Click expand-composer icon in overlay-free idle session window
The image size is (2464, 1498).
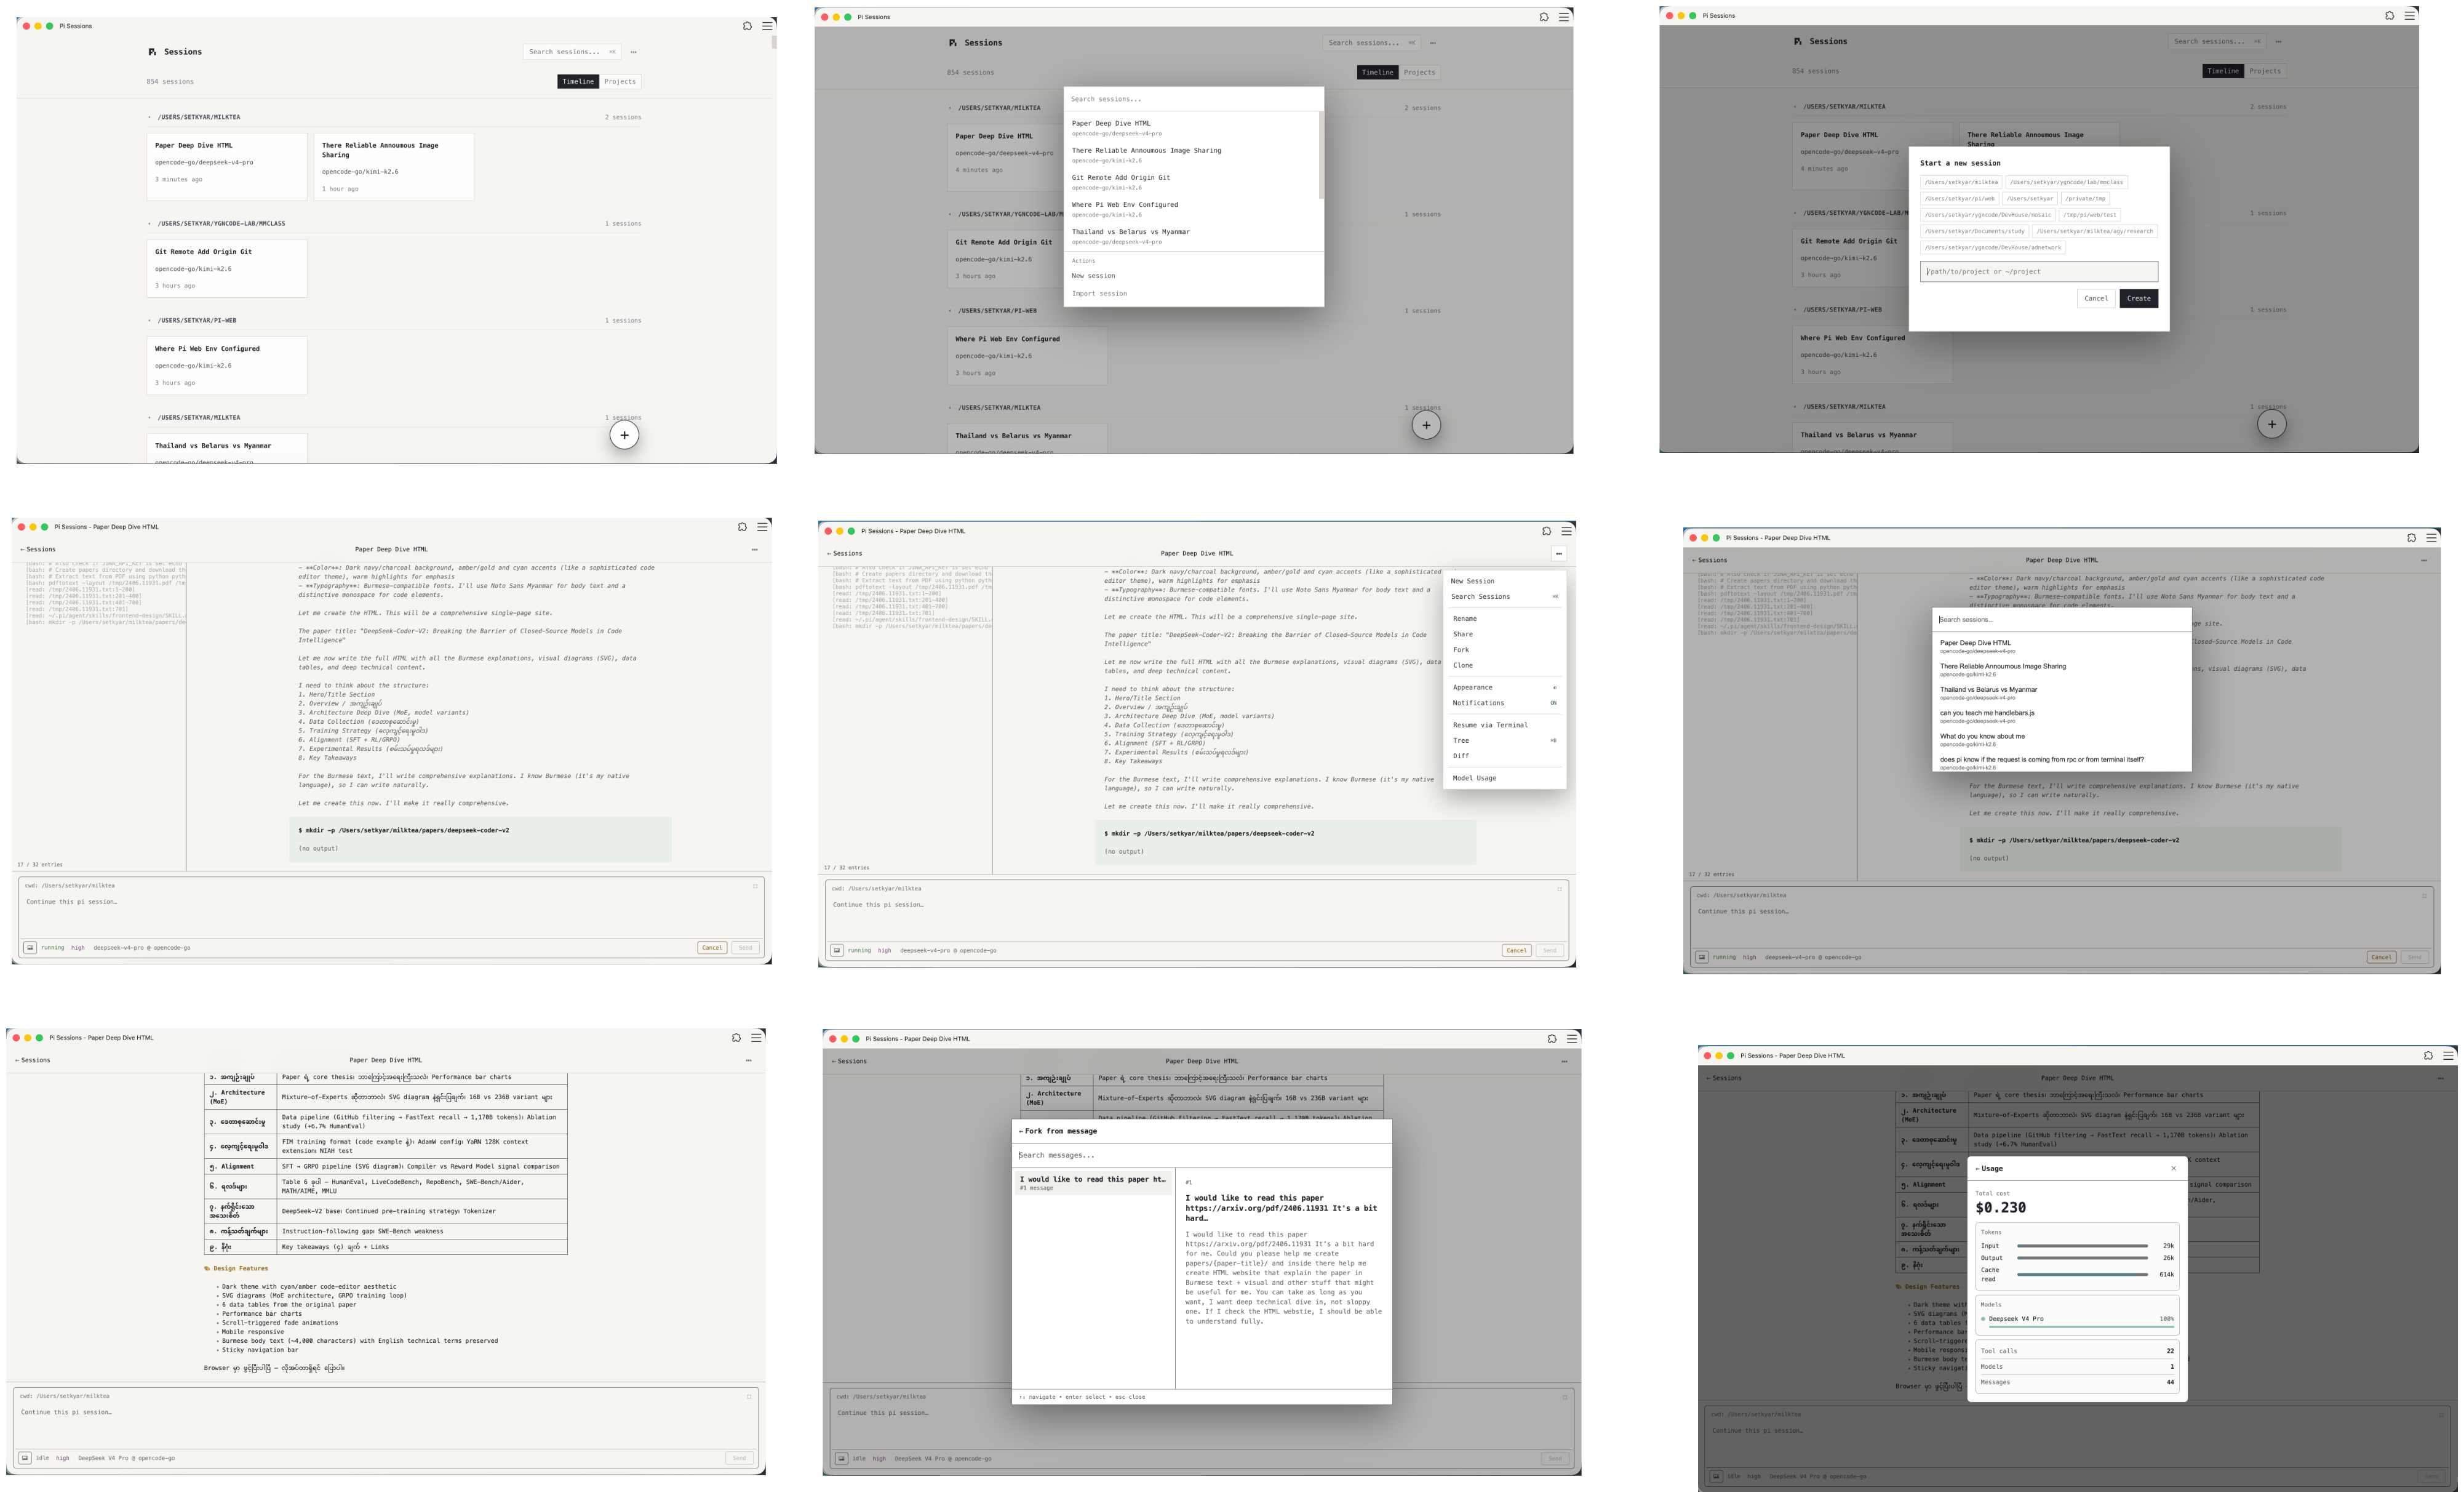[x=749, y=1396]
